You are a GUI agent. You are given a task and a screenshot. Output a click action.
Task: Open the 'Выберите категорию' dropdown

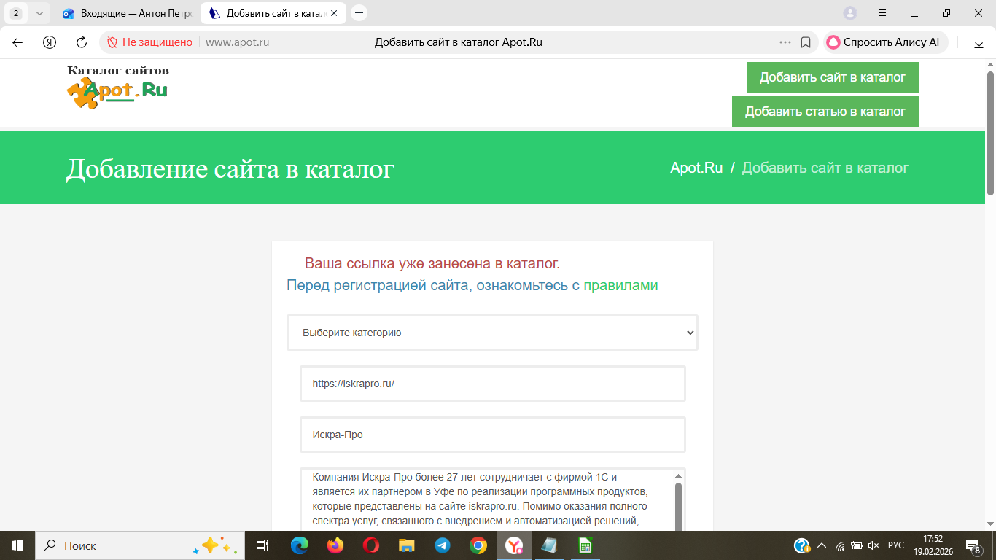click(492, 332)
